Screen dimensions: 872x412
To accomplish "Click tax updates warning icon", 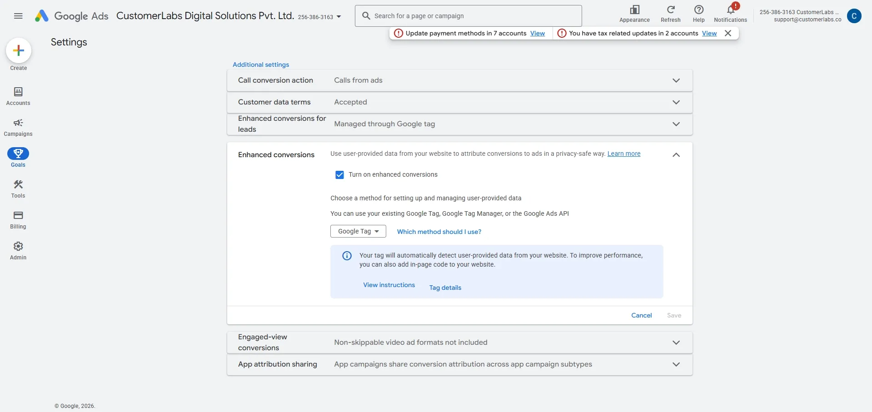I will point(562,33).
